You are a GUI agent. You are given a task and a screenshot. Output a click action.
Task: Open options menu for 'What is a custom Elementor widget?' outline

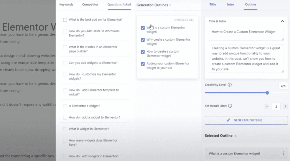point(283,153)
